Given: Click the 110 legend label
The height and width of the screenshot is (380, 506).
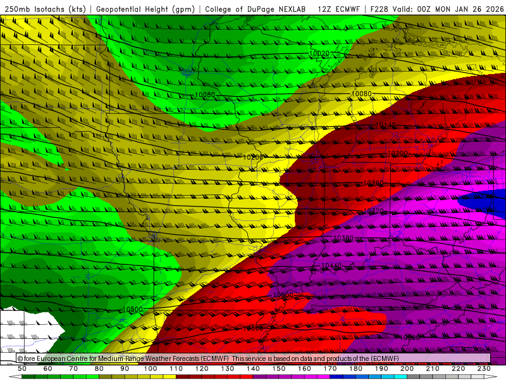Looking at the screenshot, I should click(176, 369).
